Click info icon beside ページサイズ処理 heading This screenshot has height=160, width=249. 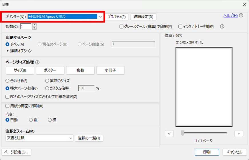(37, 62)
